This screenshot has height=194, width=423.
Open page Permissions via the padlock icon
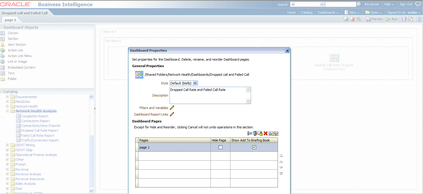point(260,134)
